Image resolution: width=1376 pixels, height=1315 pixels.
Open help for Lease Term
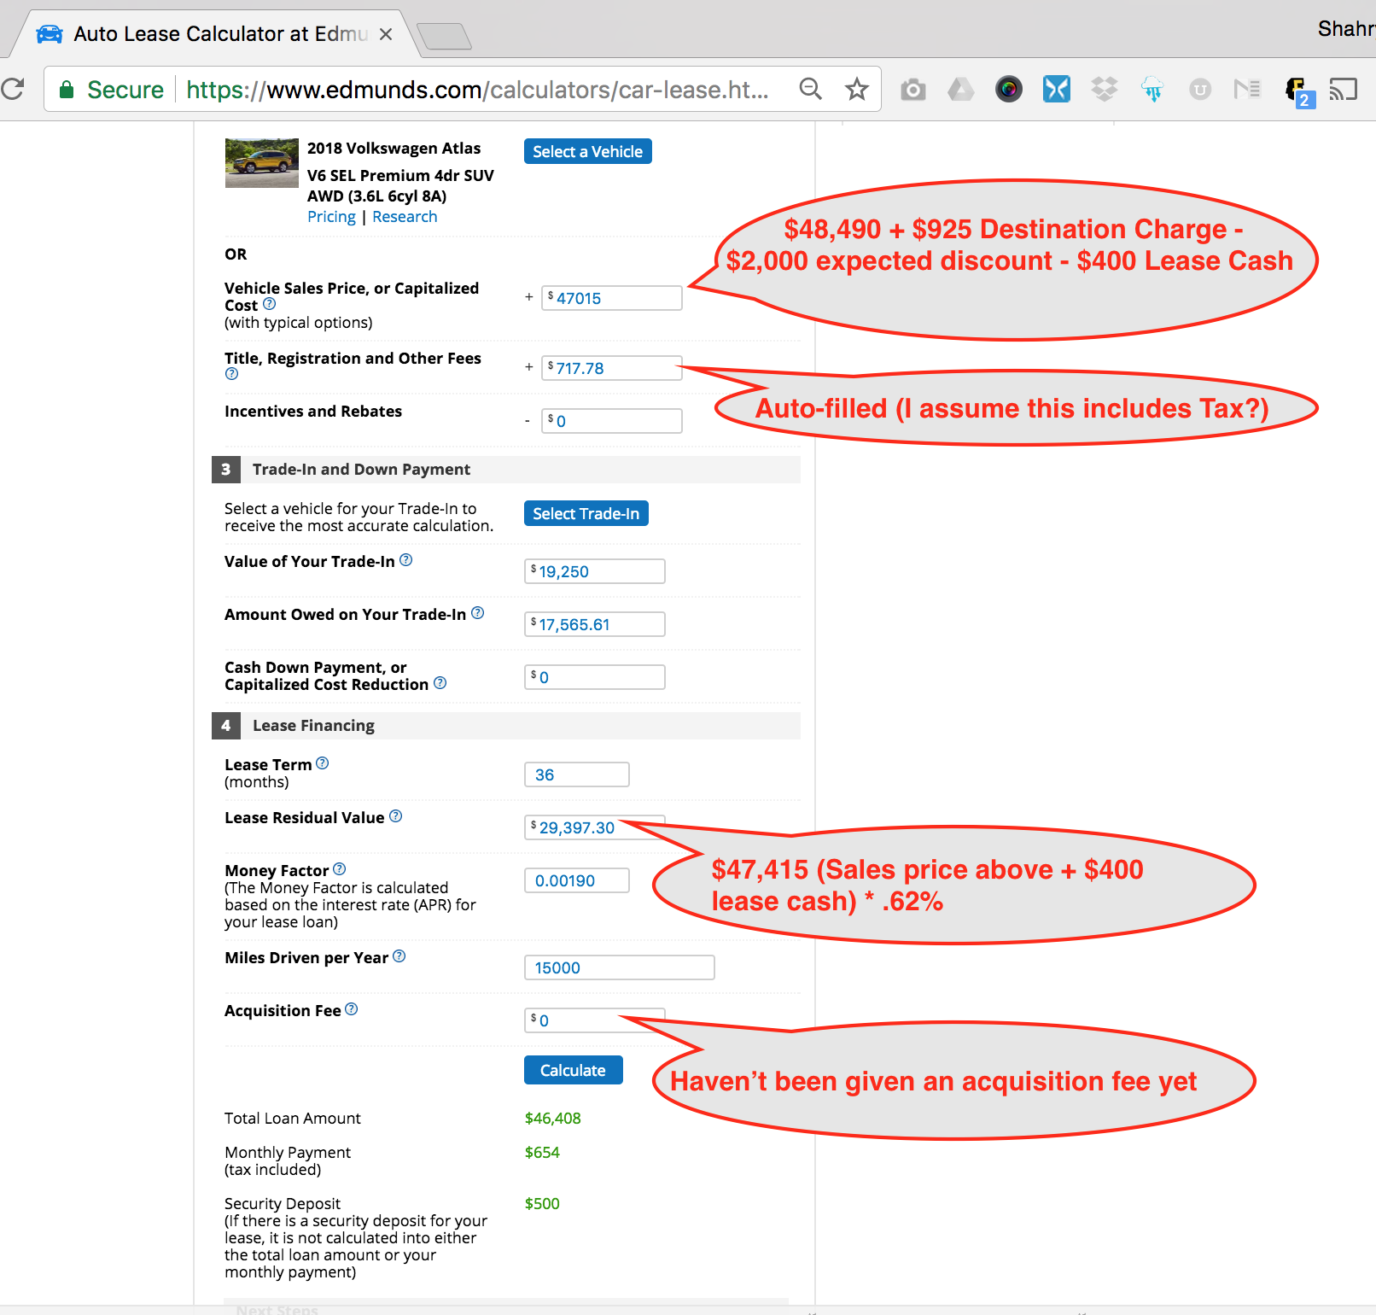point(323,763)
